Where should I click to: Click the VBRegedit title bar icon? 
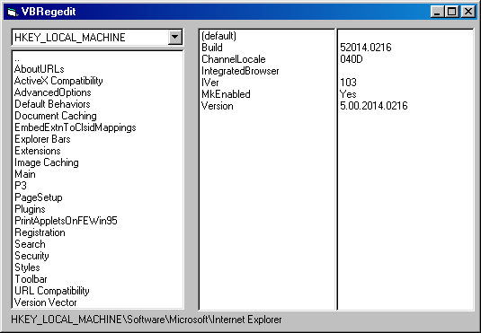13,12
